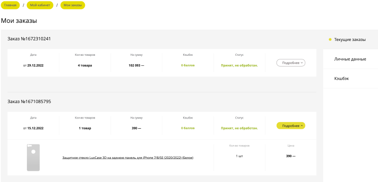Open the Кэшбэк sidebar section
Image resolution: width=378 pixels, height=182 pixels.
342,79
